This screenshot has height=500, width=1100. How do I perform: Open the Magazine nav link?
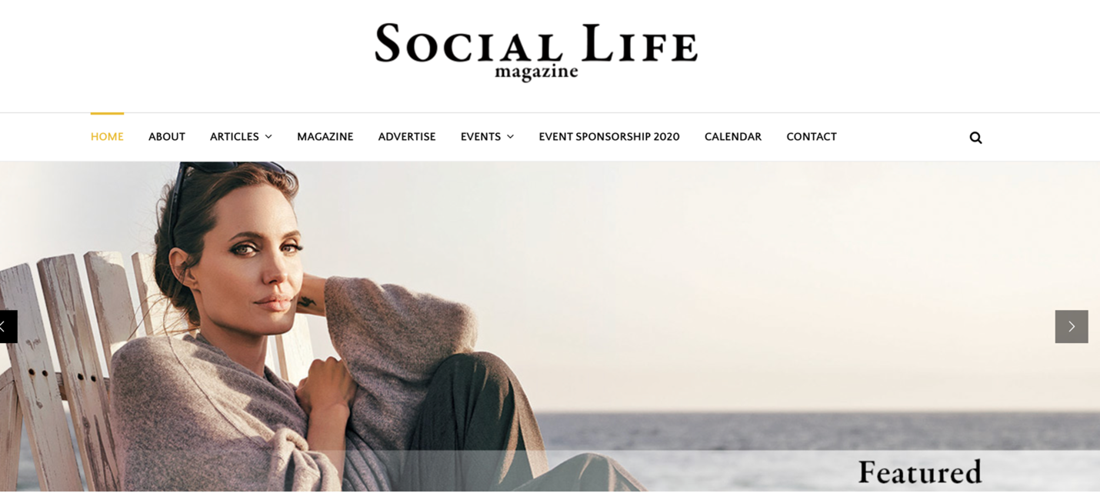pos(325,137)
